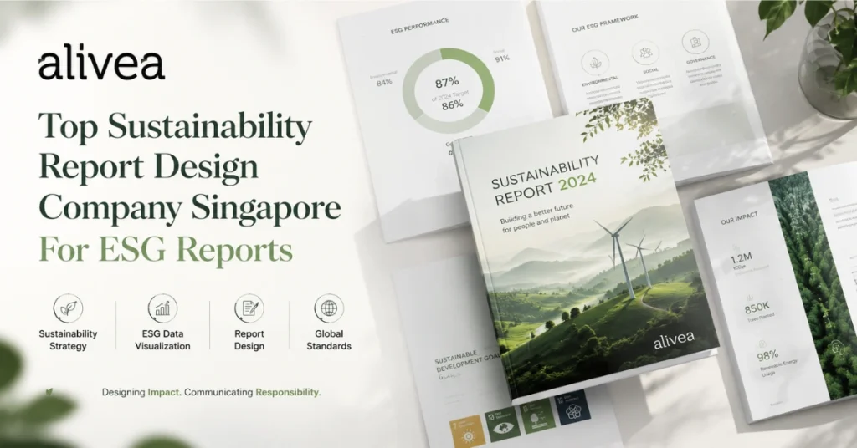
Task: Click the 'Sustainability Strategy' label
Action: (68, 340)
